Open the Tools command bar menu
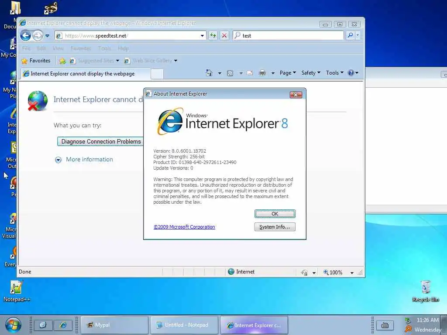 coord(335,73)
